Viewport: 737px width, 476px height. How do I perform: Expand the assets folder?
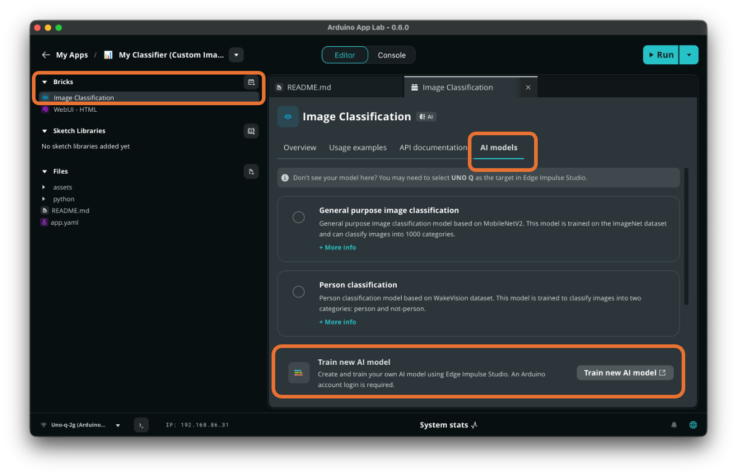(44, 187)
